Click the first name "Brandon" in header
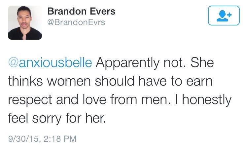The height and width of the screenshot is (152, 246). [x=66, y=11]
